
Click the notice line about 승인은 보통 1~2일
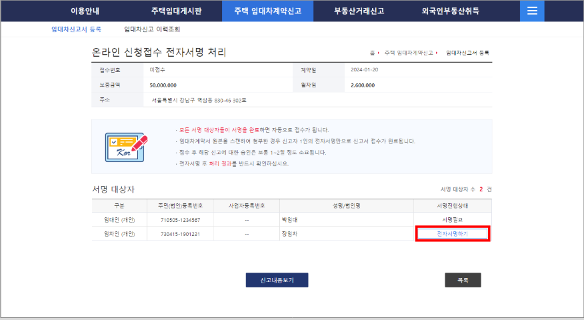pos(251,153)
